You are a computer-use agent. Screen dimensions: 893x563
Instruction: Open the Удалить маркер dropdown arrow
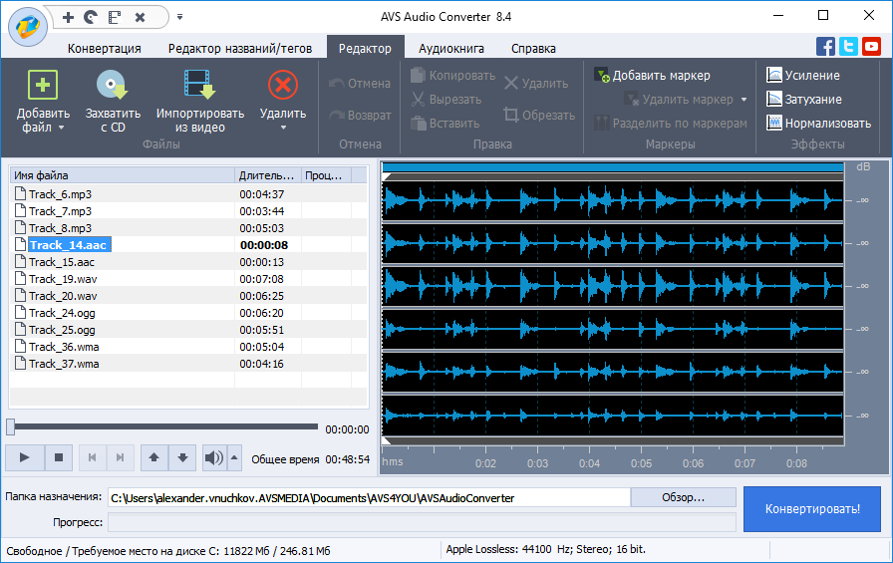pos(744,100)
